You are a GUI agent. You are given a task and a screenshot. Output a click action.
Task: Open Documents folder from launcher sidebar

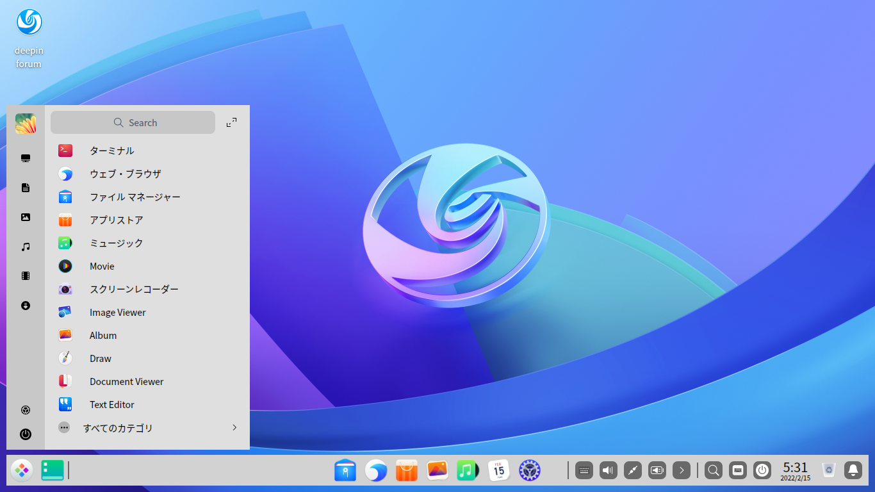click(x=26, y=188)
